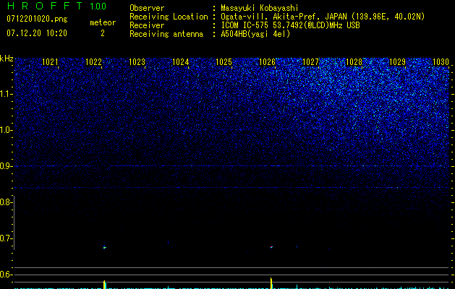
Task: Click the meteor count label
Action: [103, 22]
